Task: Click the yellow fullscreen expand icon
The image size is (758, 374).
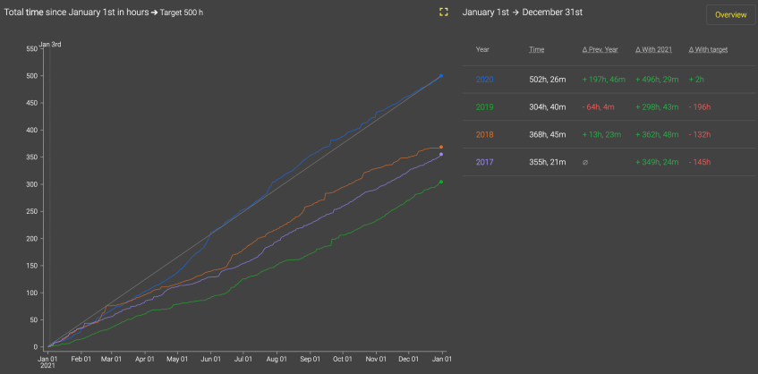Action: click(x=443, y=13)
